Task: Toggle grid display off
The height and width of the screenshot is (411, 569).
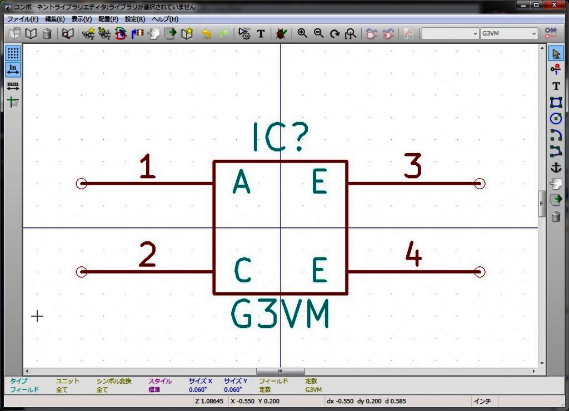Action: (13, 53)
